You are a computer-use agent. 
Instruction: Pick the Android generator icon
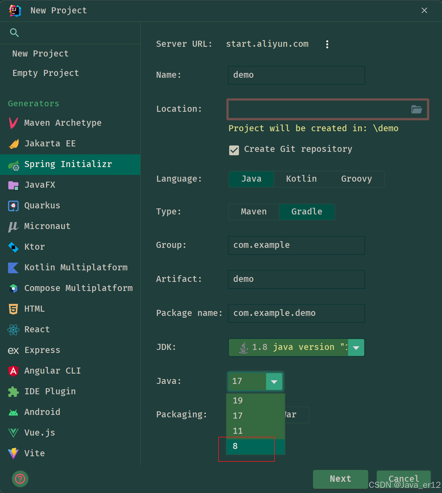(x=13, y=412)
